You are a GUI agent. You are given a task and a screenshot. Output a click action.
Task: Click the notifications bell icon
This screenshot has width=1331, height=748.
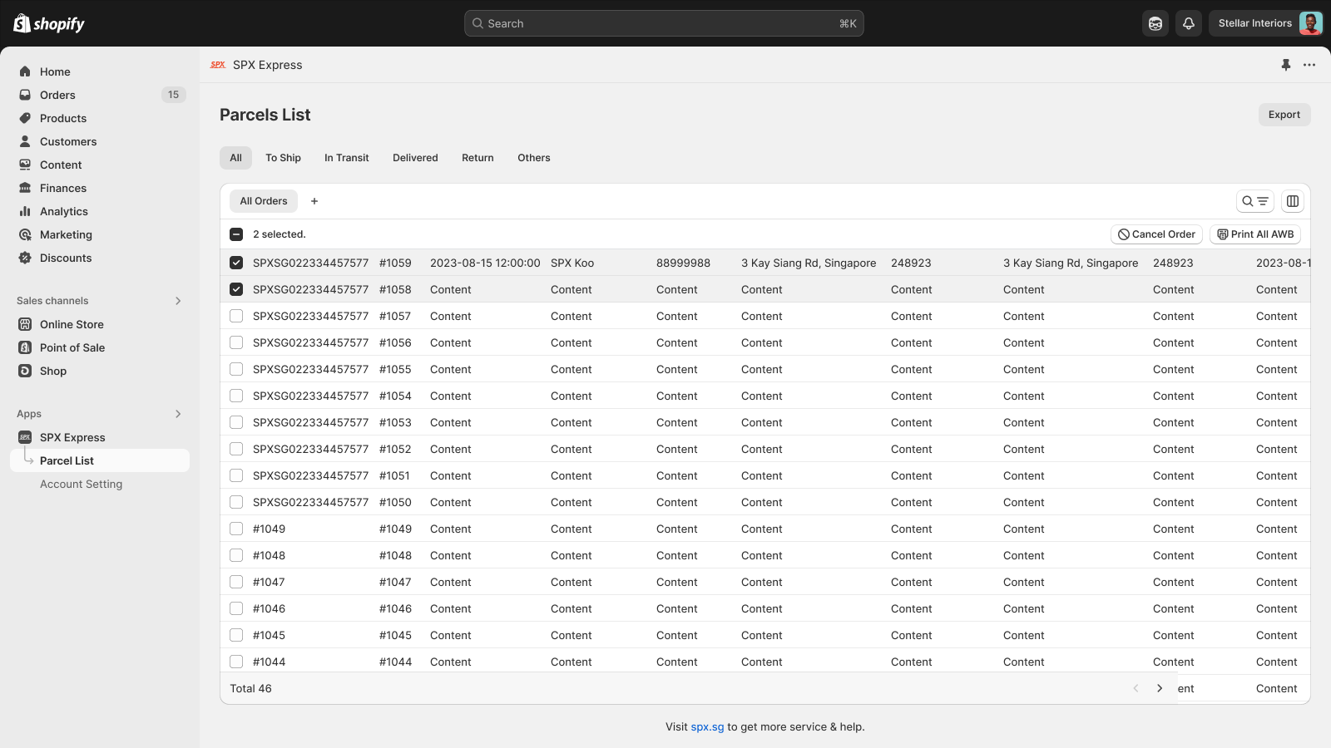[1188, 22]
